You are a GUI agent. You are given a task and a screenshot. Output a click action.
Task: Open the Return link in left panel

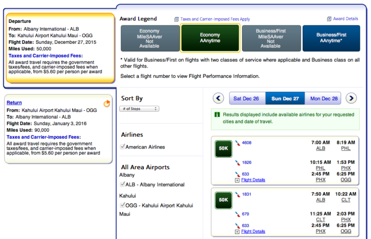(14, 103)
